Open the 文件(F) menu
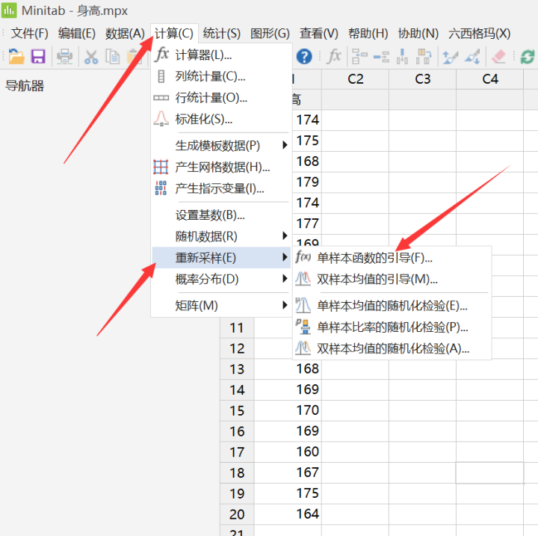Screen dimensions: 538x536 (x=29, y=34)
